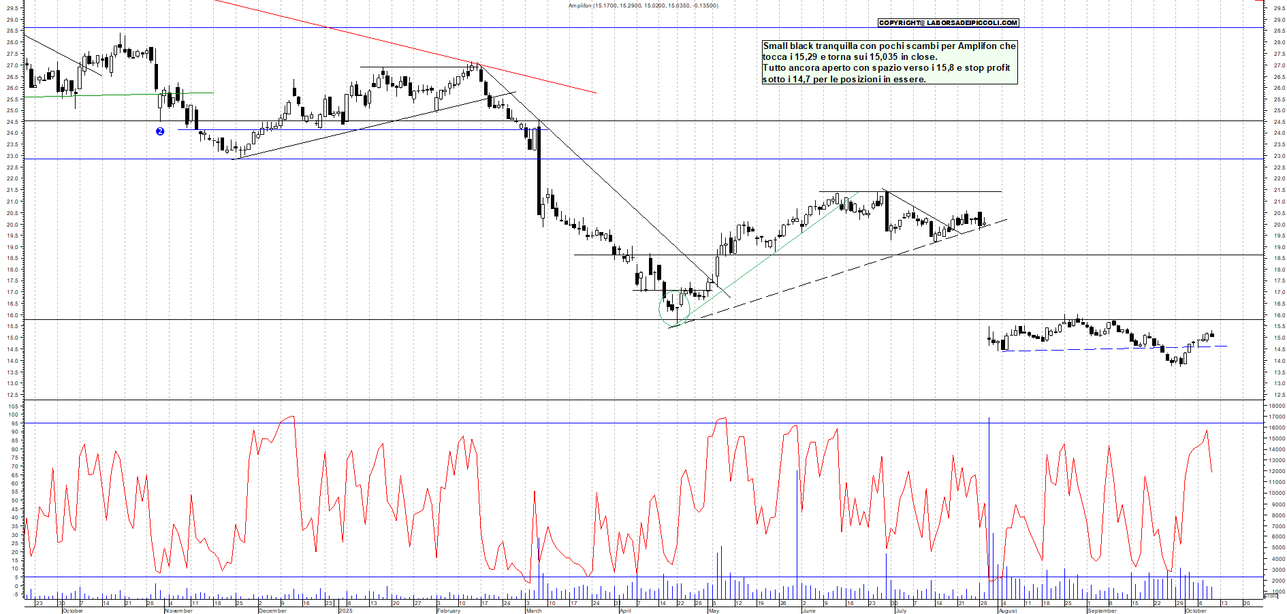This screenshot has width=1287, height=614.
Task: Select the green Amplifon commentary text box
Action: pyautogui.click(x=889, y=63)
